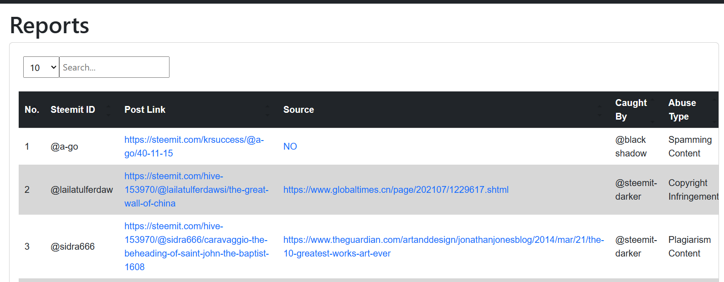Open the rows-per-page dropdown showing 10
This screenshot has height=282, width=724.
pyautogui.click(x=41, y=67)
